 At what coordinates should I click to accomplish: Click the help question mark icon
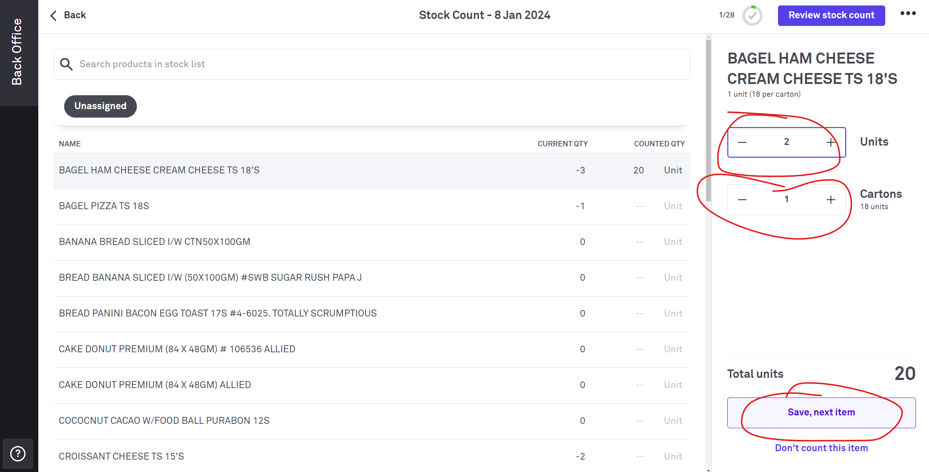[18, 454]
